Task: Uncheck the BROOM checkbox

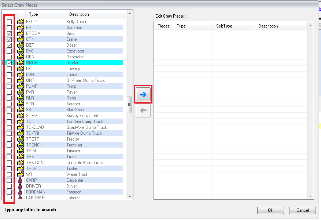Action: (x=9, y=33)
